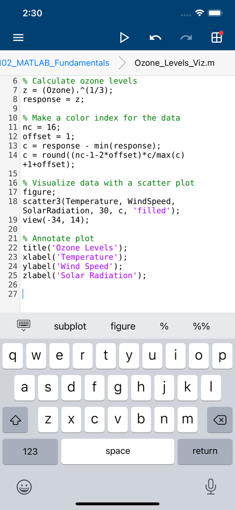Tap the 'a' key
This screenshot has height=510, width=235.
24,387
